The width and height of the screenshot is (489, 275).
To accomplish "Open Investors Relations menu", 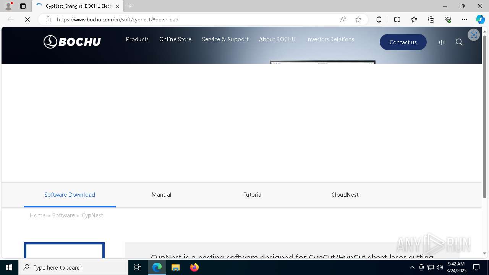I will pyautogui.click(x=330, y=39).
